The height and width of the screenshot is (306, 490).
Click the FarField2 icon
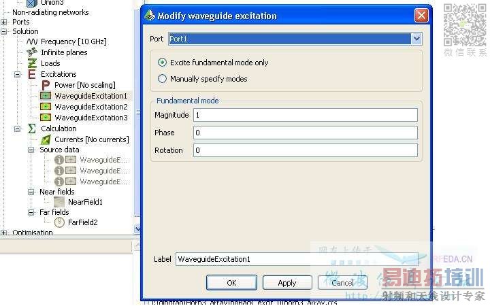[x=59, y=222]
